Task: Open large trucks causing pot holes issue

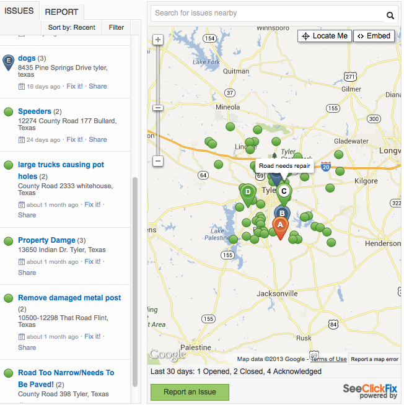Action: click(61, 170)
